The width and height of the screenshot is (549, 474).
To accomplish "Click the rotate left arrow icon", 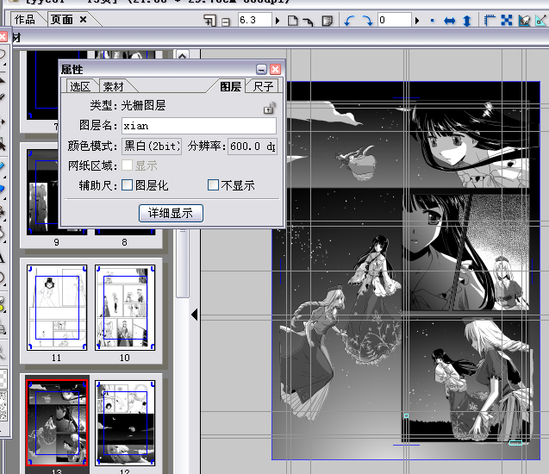I will [x=350, y=20].
